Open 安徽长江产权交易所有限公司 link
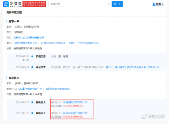 click(x=84, y=43)
